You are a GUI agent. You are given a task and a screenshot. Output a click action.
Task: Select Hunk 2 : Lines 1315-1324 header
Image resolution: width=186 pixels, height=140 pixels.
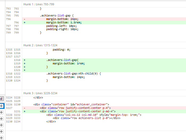pyautogui.click(x=40, y=45)
